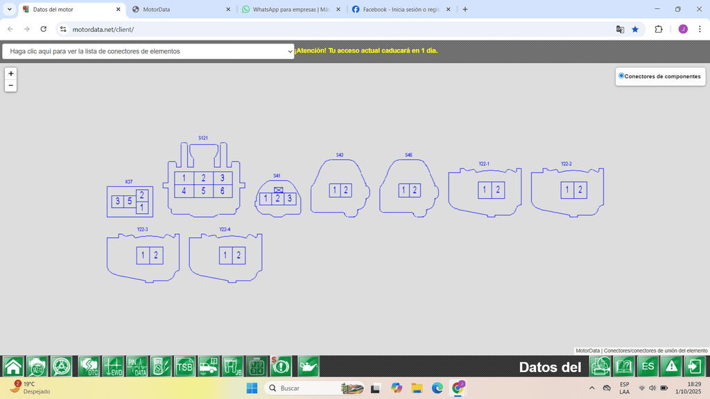Open the connector element list dropdown
This screenshot has height=399, width=710.
click(149, 51)
